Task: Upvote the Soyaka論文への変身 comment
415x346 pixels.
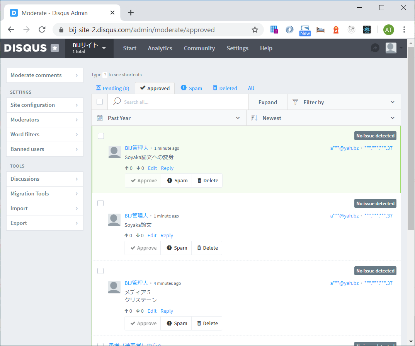Action: coord(127,168)
